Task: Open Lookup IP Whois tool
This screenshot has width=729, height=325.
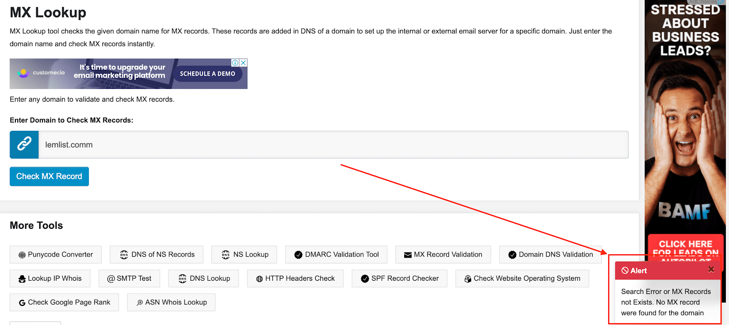Action: click(x=50, y=279)
